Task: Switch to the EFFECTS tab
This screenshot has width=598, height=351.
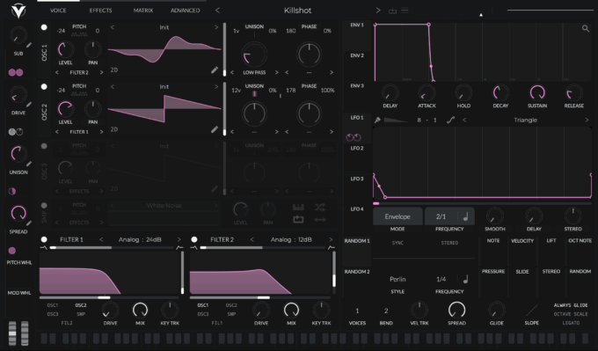Action: click(x=100, y=11)
